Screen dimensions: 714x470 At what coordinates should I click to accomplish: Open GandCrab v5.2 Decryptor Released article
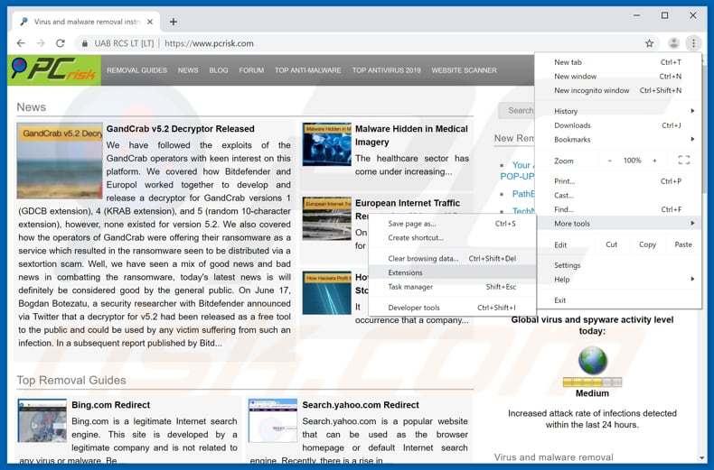[180, 129]
